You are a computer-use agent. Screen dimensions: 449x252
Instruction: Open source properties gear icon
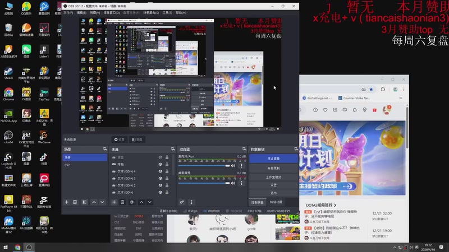(x=132, y=202)
